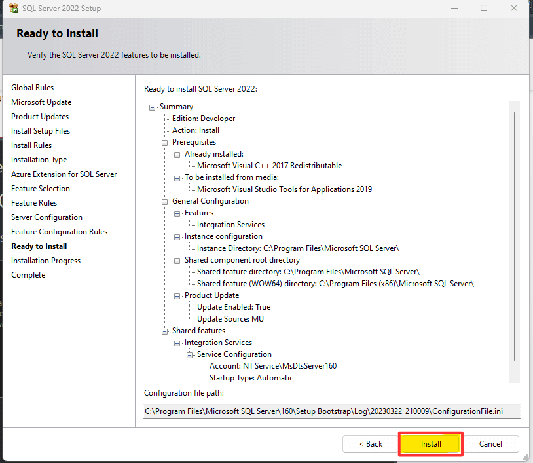Select Integration Services under Features
Viewport: 533px width, 463px height.
click(x=230, y=225)
